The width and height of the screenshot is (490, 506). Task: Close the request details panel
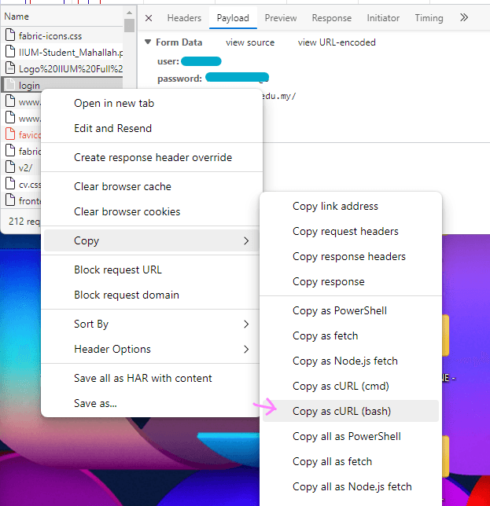click(x=149, y=18)
